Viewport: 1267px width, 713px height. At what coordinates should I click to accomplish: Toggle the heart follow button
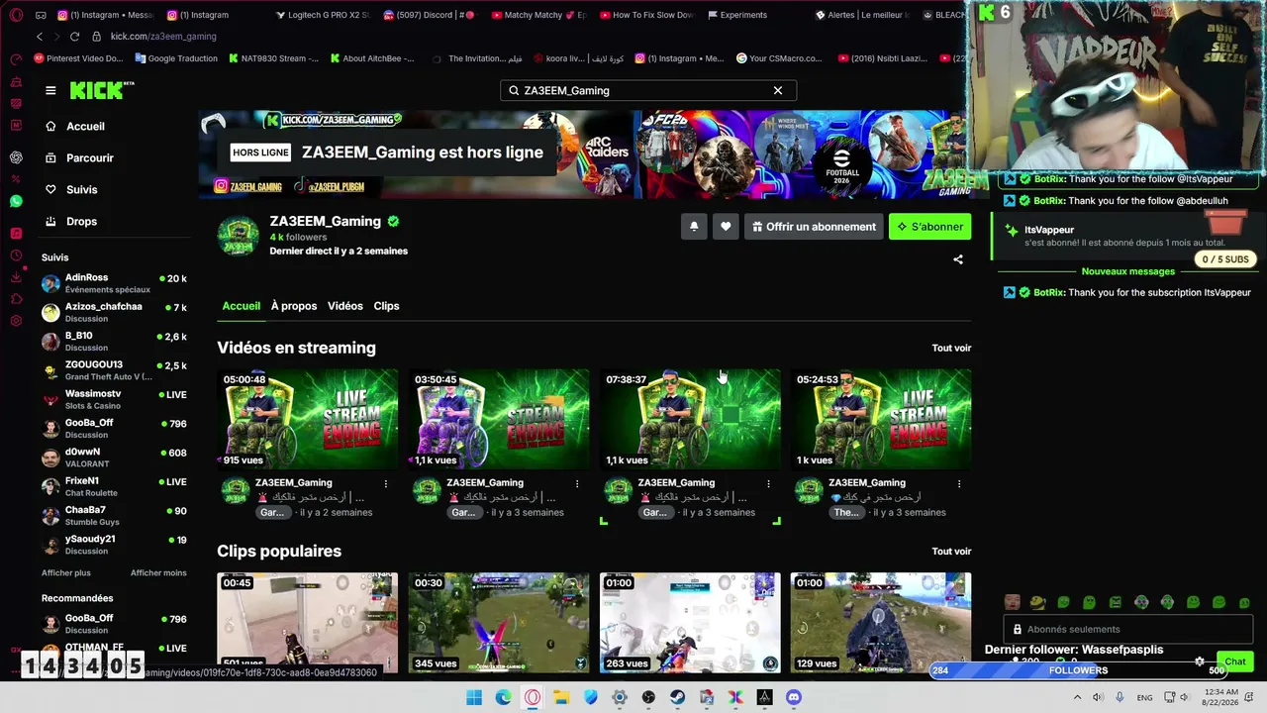point(726,227)
